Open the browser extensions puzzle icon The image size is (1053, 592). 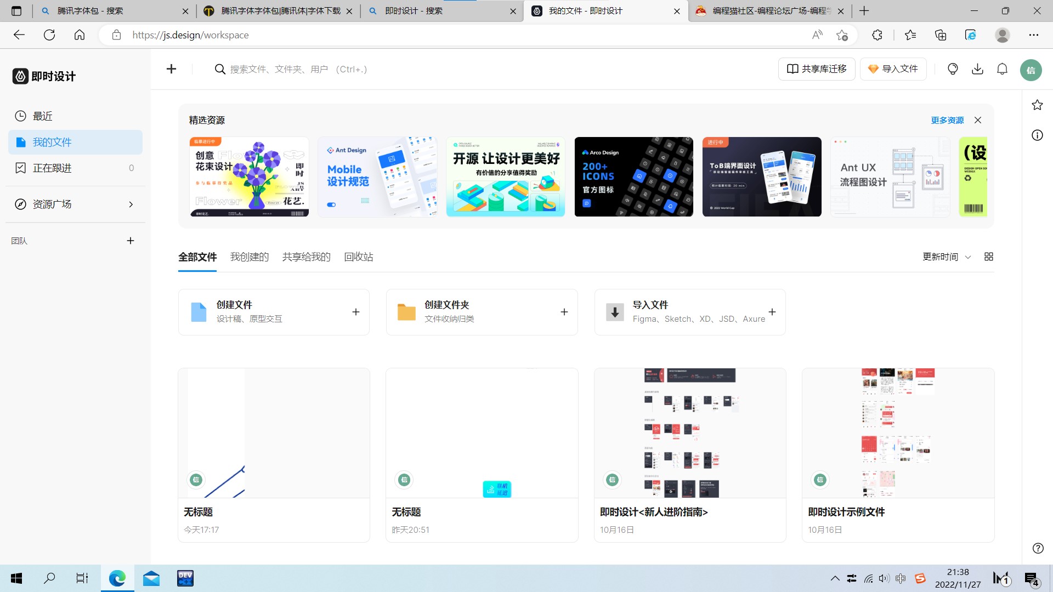click(877, 35)
